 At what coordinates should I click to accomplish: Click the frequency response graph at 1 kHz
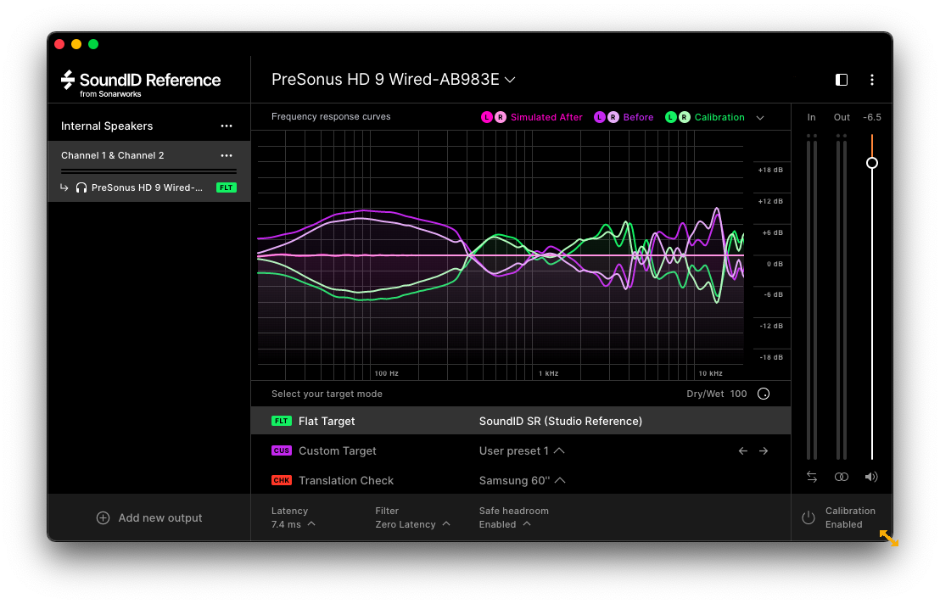click(x=532, y=255)
